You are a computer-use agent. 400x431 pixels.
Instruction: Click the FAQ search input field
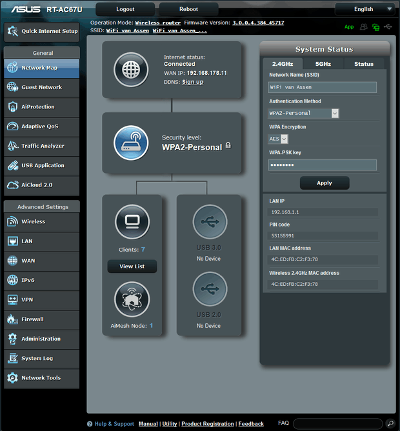click(x=338, y=423)
